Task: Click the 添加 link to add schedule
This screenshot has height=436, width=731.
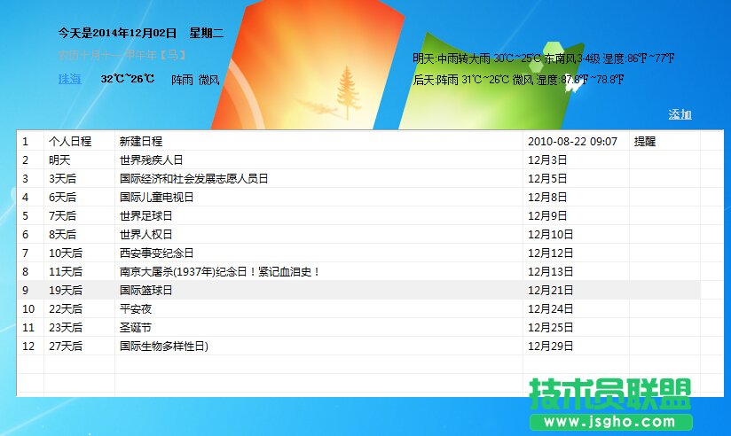Action: 680,114
